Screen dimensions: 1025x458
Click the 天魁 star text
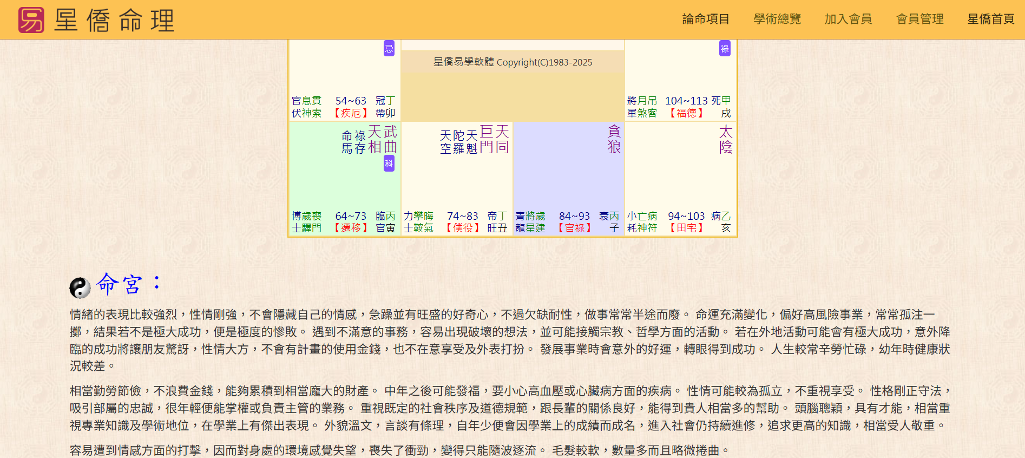472,142
